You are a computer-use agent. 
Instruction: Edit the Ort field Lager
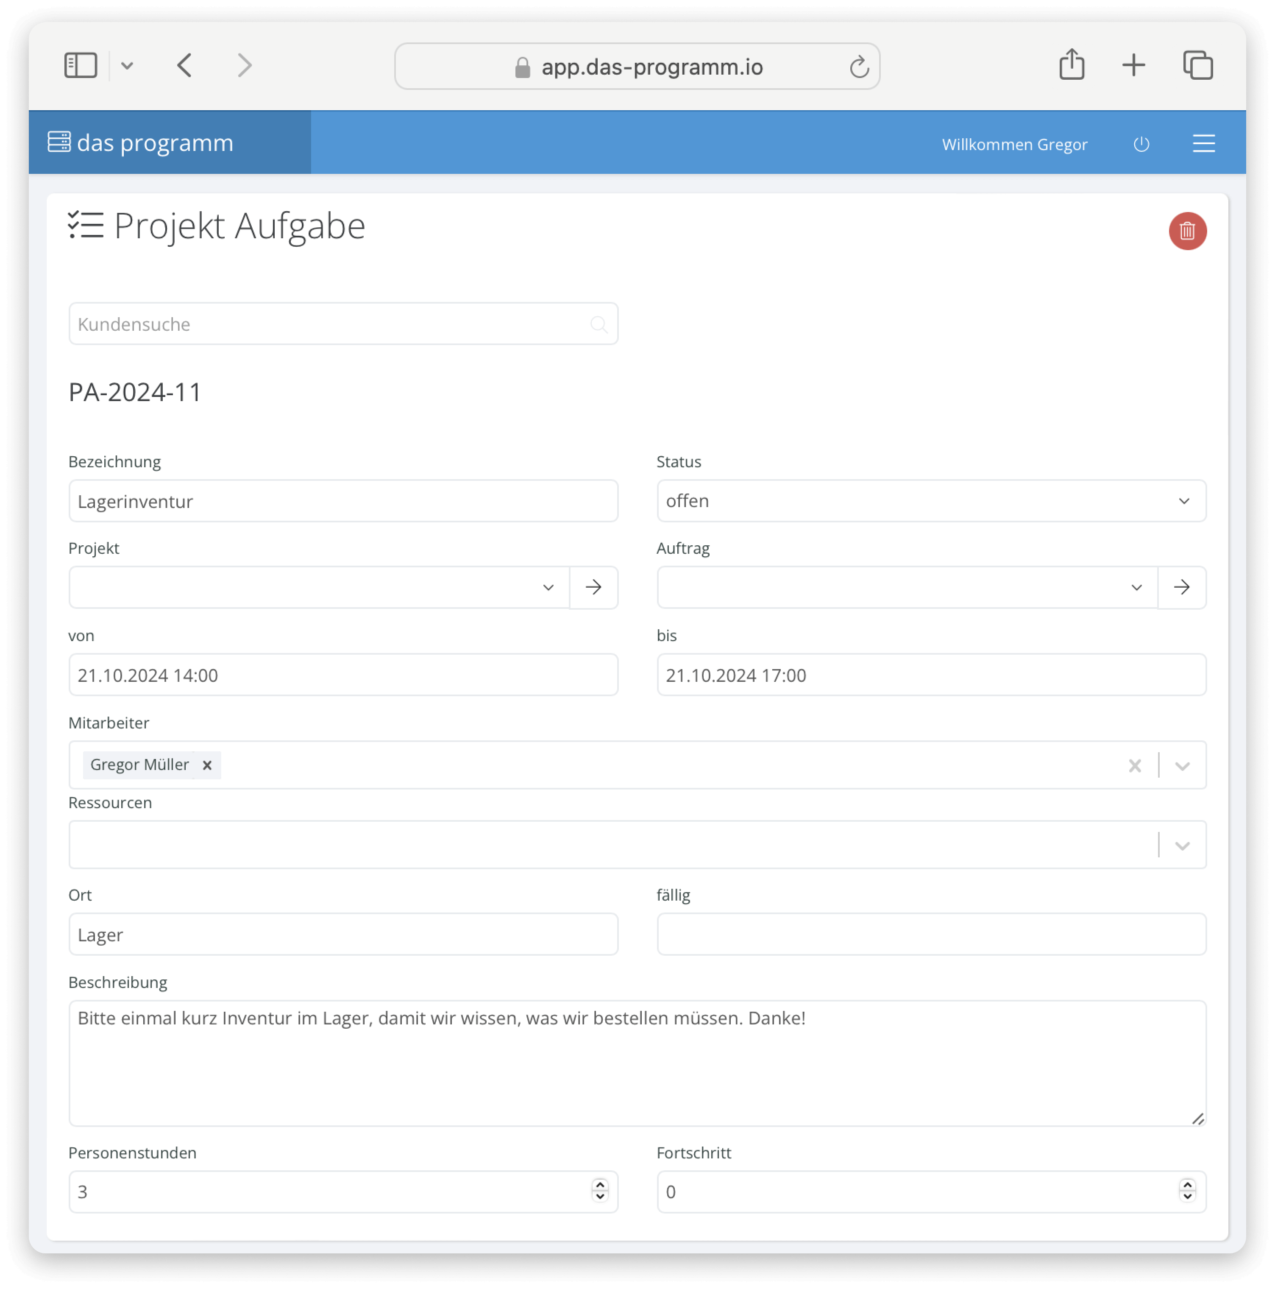pyautogui.click(x=343, y=935)
